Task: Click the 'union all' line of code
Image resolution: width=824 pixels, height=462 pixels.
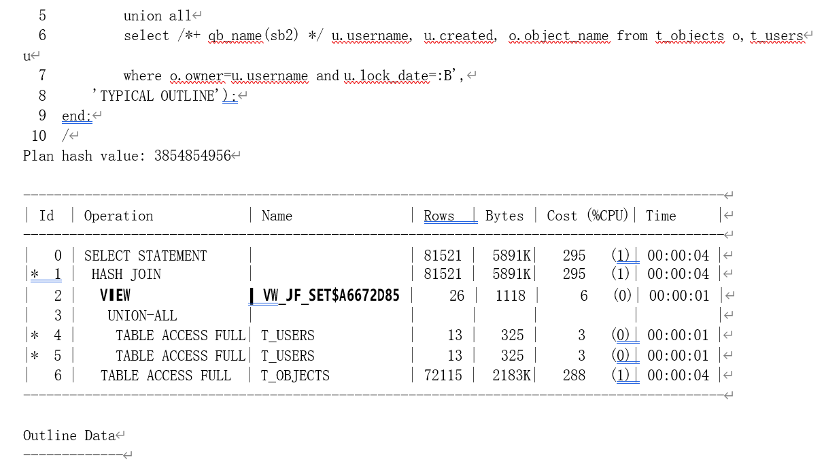Action: tap(158, 16)
